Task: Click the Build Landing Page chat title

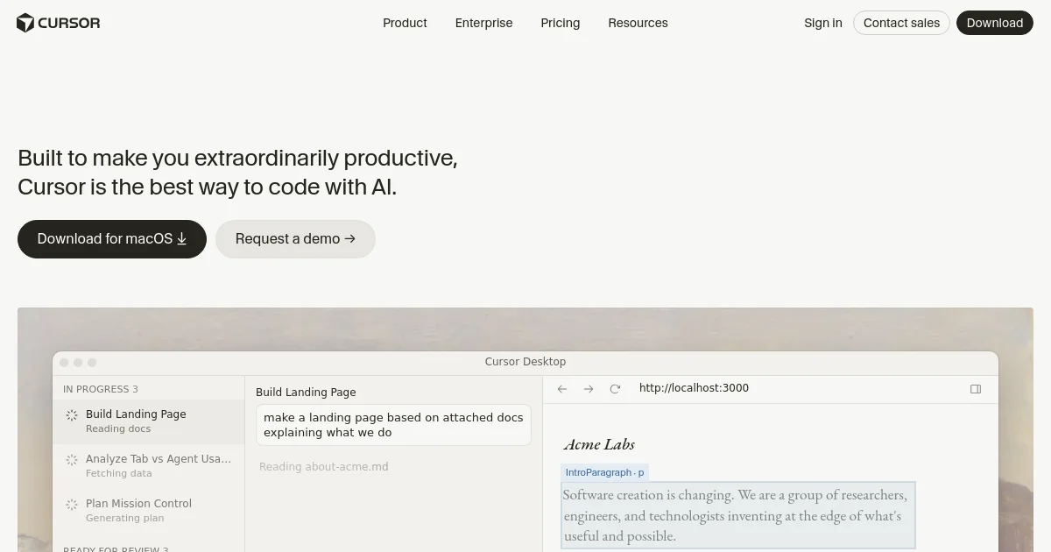Action: tap(306, 393)
